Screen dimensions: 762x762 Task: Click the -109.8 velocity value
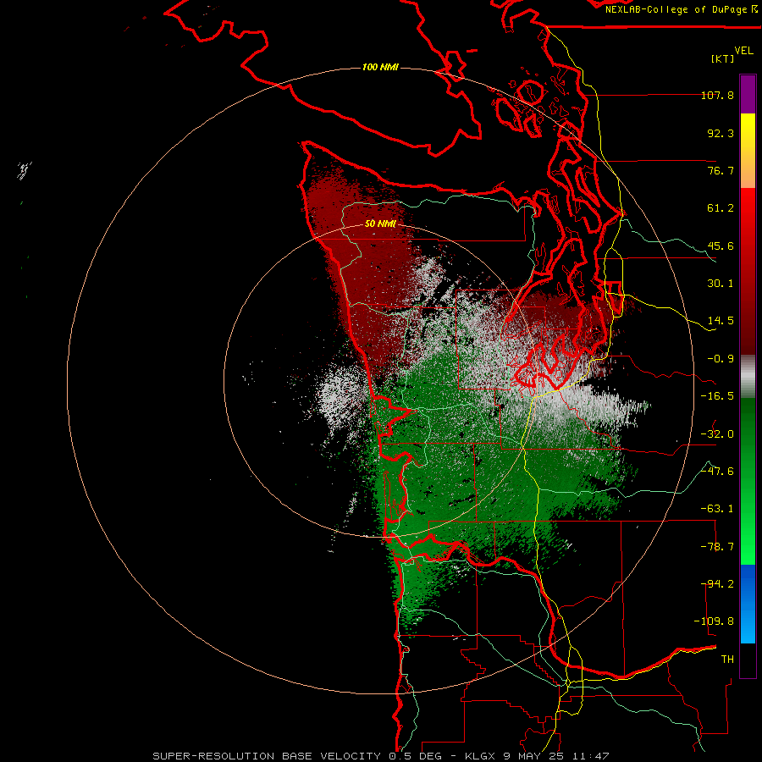point(714,621)
